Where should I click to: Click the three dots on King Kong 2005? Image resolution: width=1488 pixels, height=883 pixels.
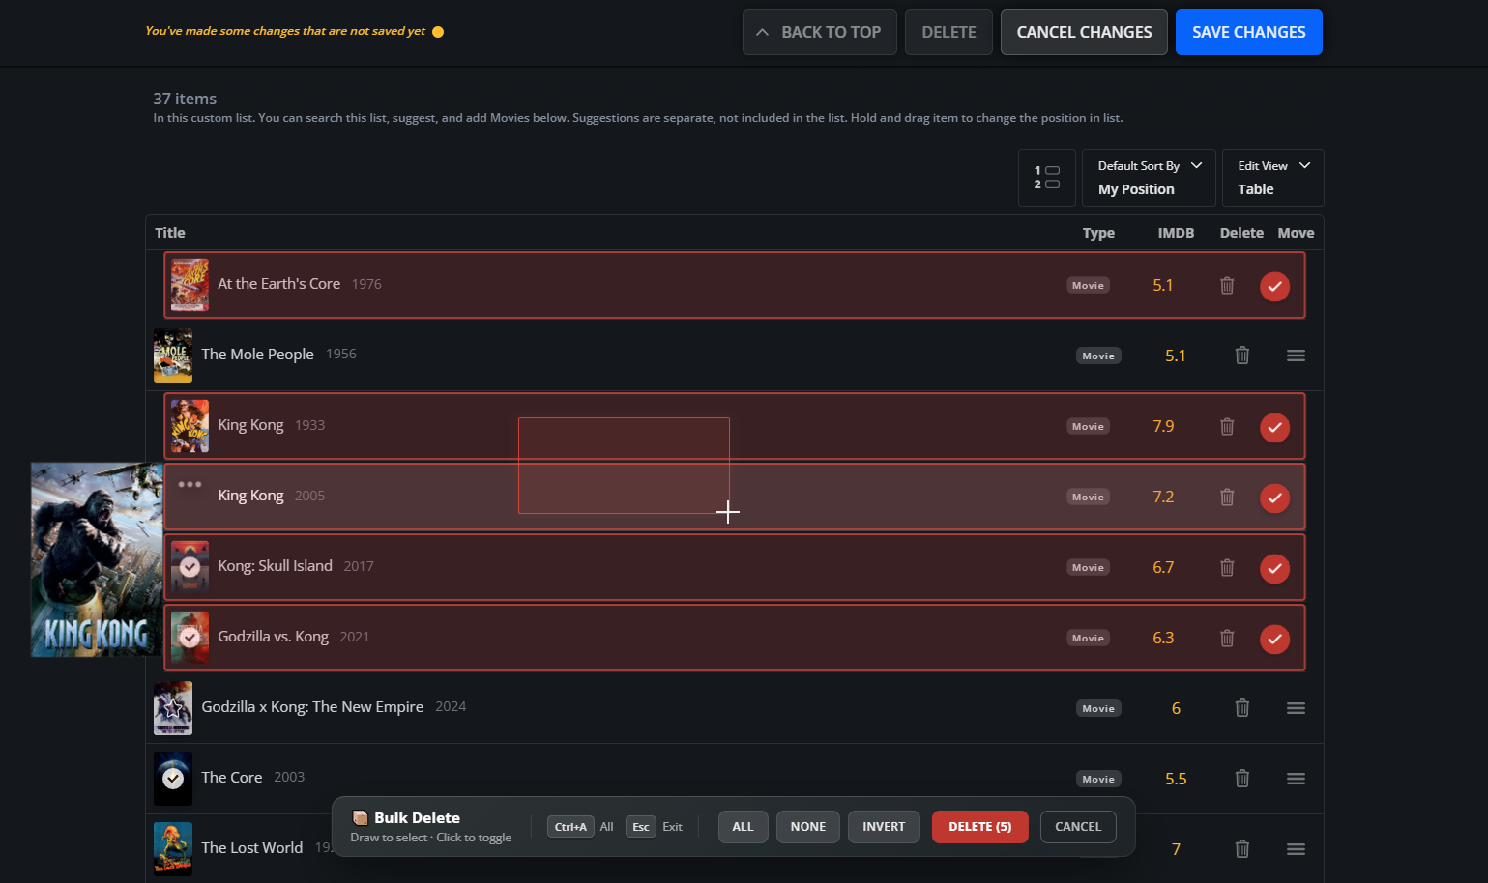coord(190,484)
